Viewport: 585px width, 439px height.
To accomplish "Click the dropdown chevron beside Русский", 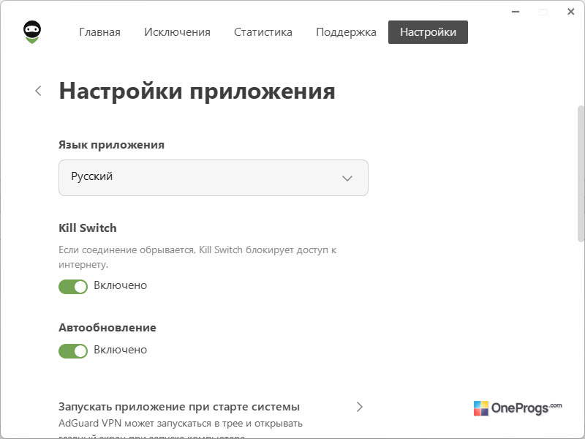I will (347, 179).
